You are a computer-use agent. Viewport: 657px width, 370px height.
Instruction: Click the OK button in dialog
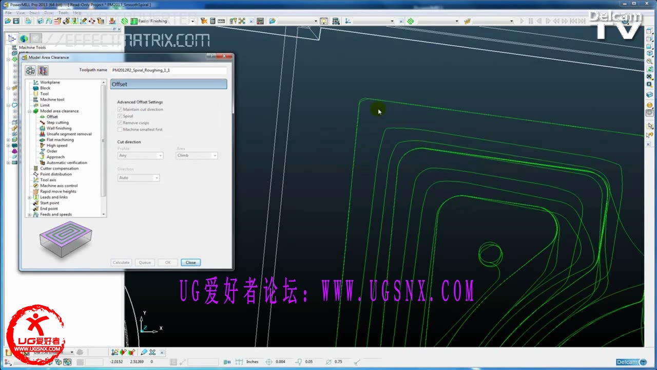tap(168, 262)
